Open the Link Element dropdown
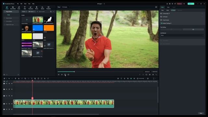Image resolution: width=208 pixels, height=117 pixels. (x=182, y=35)
